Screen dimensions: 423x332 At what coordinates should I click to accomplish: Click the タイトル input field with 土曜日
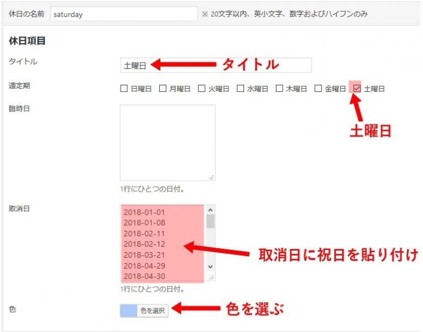click(x=215, y=65)
